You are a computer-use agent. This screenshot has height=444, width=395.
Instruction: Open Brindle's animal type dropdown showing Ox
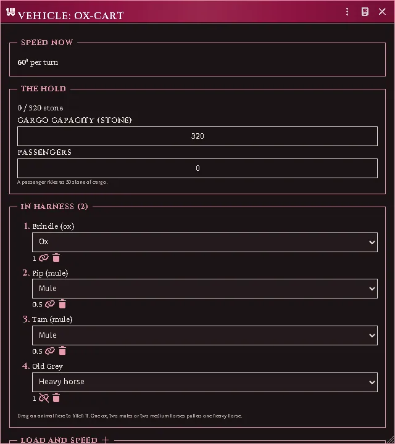[x=204, y=242]
